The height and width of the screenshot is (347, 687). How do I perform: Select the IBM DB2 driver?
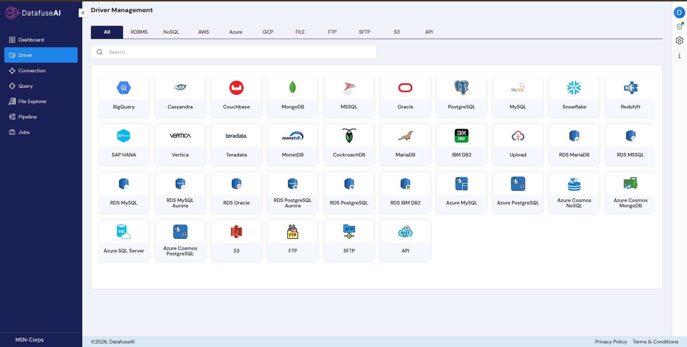click(462, 145)
